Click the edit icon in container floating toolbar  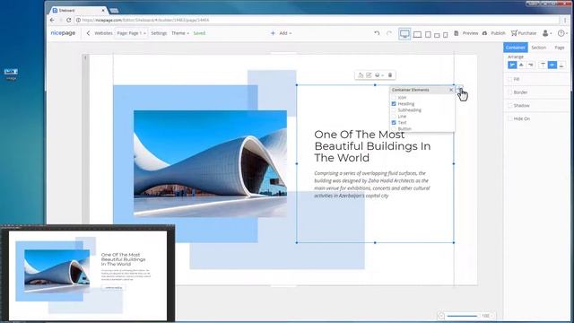click(x=369, y=75)
